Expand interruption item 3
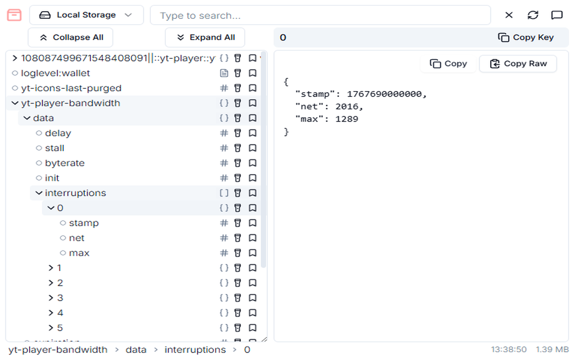 [51, 298]
